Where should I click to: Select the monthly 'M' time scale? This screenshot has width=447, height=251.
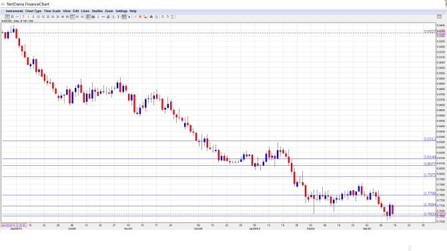82,17
